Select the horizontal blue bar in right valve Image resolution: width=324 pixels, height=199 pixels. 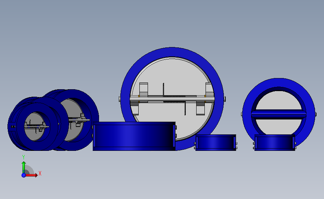pyautogui.click(x=279, y=114)
